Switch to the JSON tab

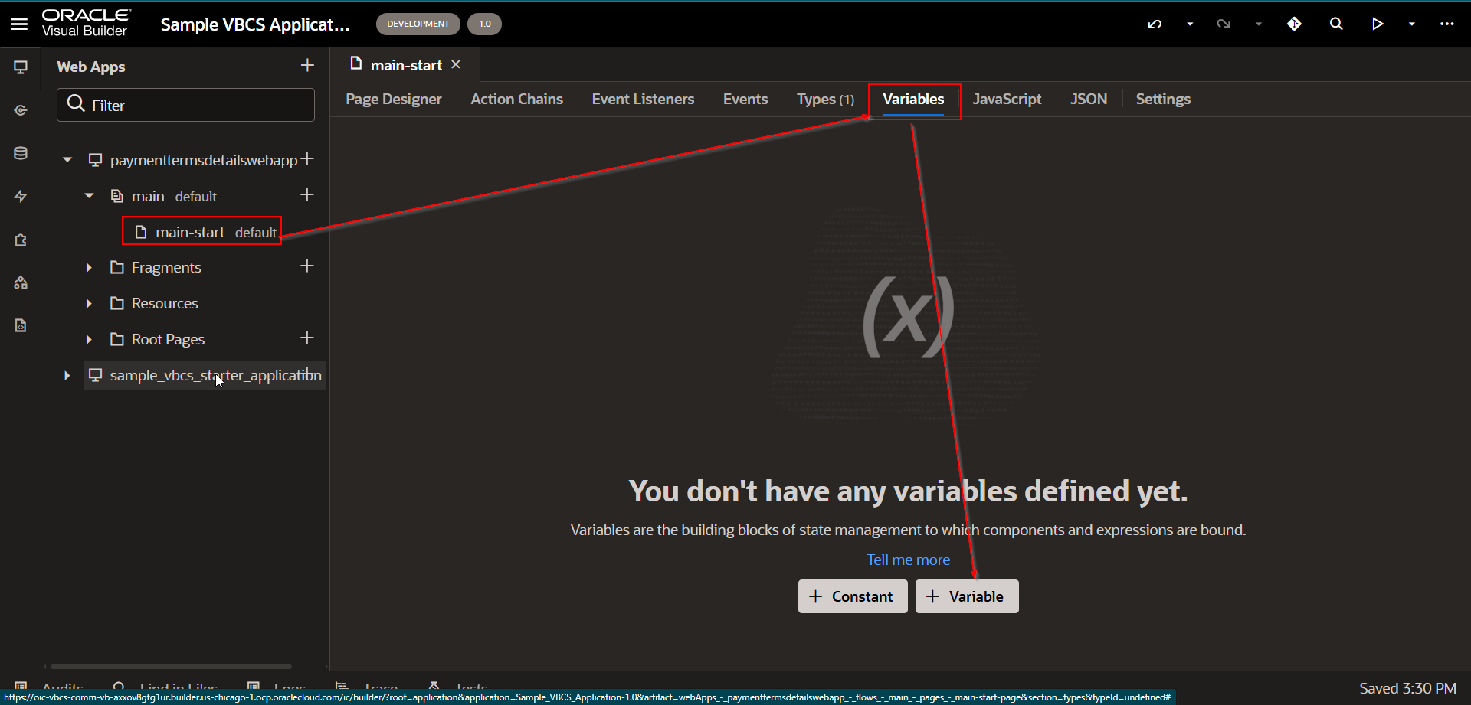pos(1089,99)
